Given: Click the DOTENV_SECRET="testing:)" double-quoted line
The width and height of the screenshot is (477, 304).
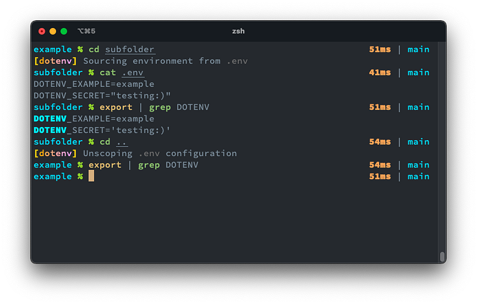Looking at the screenshot, I should (102, 95).
